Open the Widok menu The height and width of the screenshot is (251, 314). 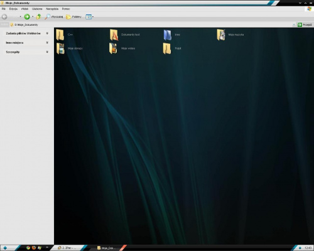(x=24, y=9)
